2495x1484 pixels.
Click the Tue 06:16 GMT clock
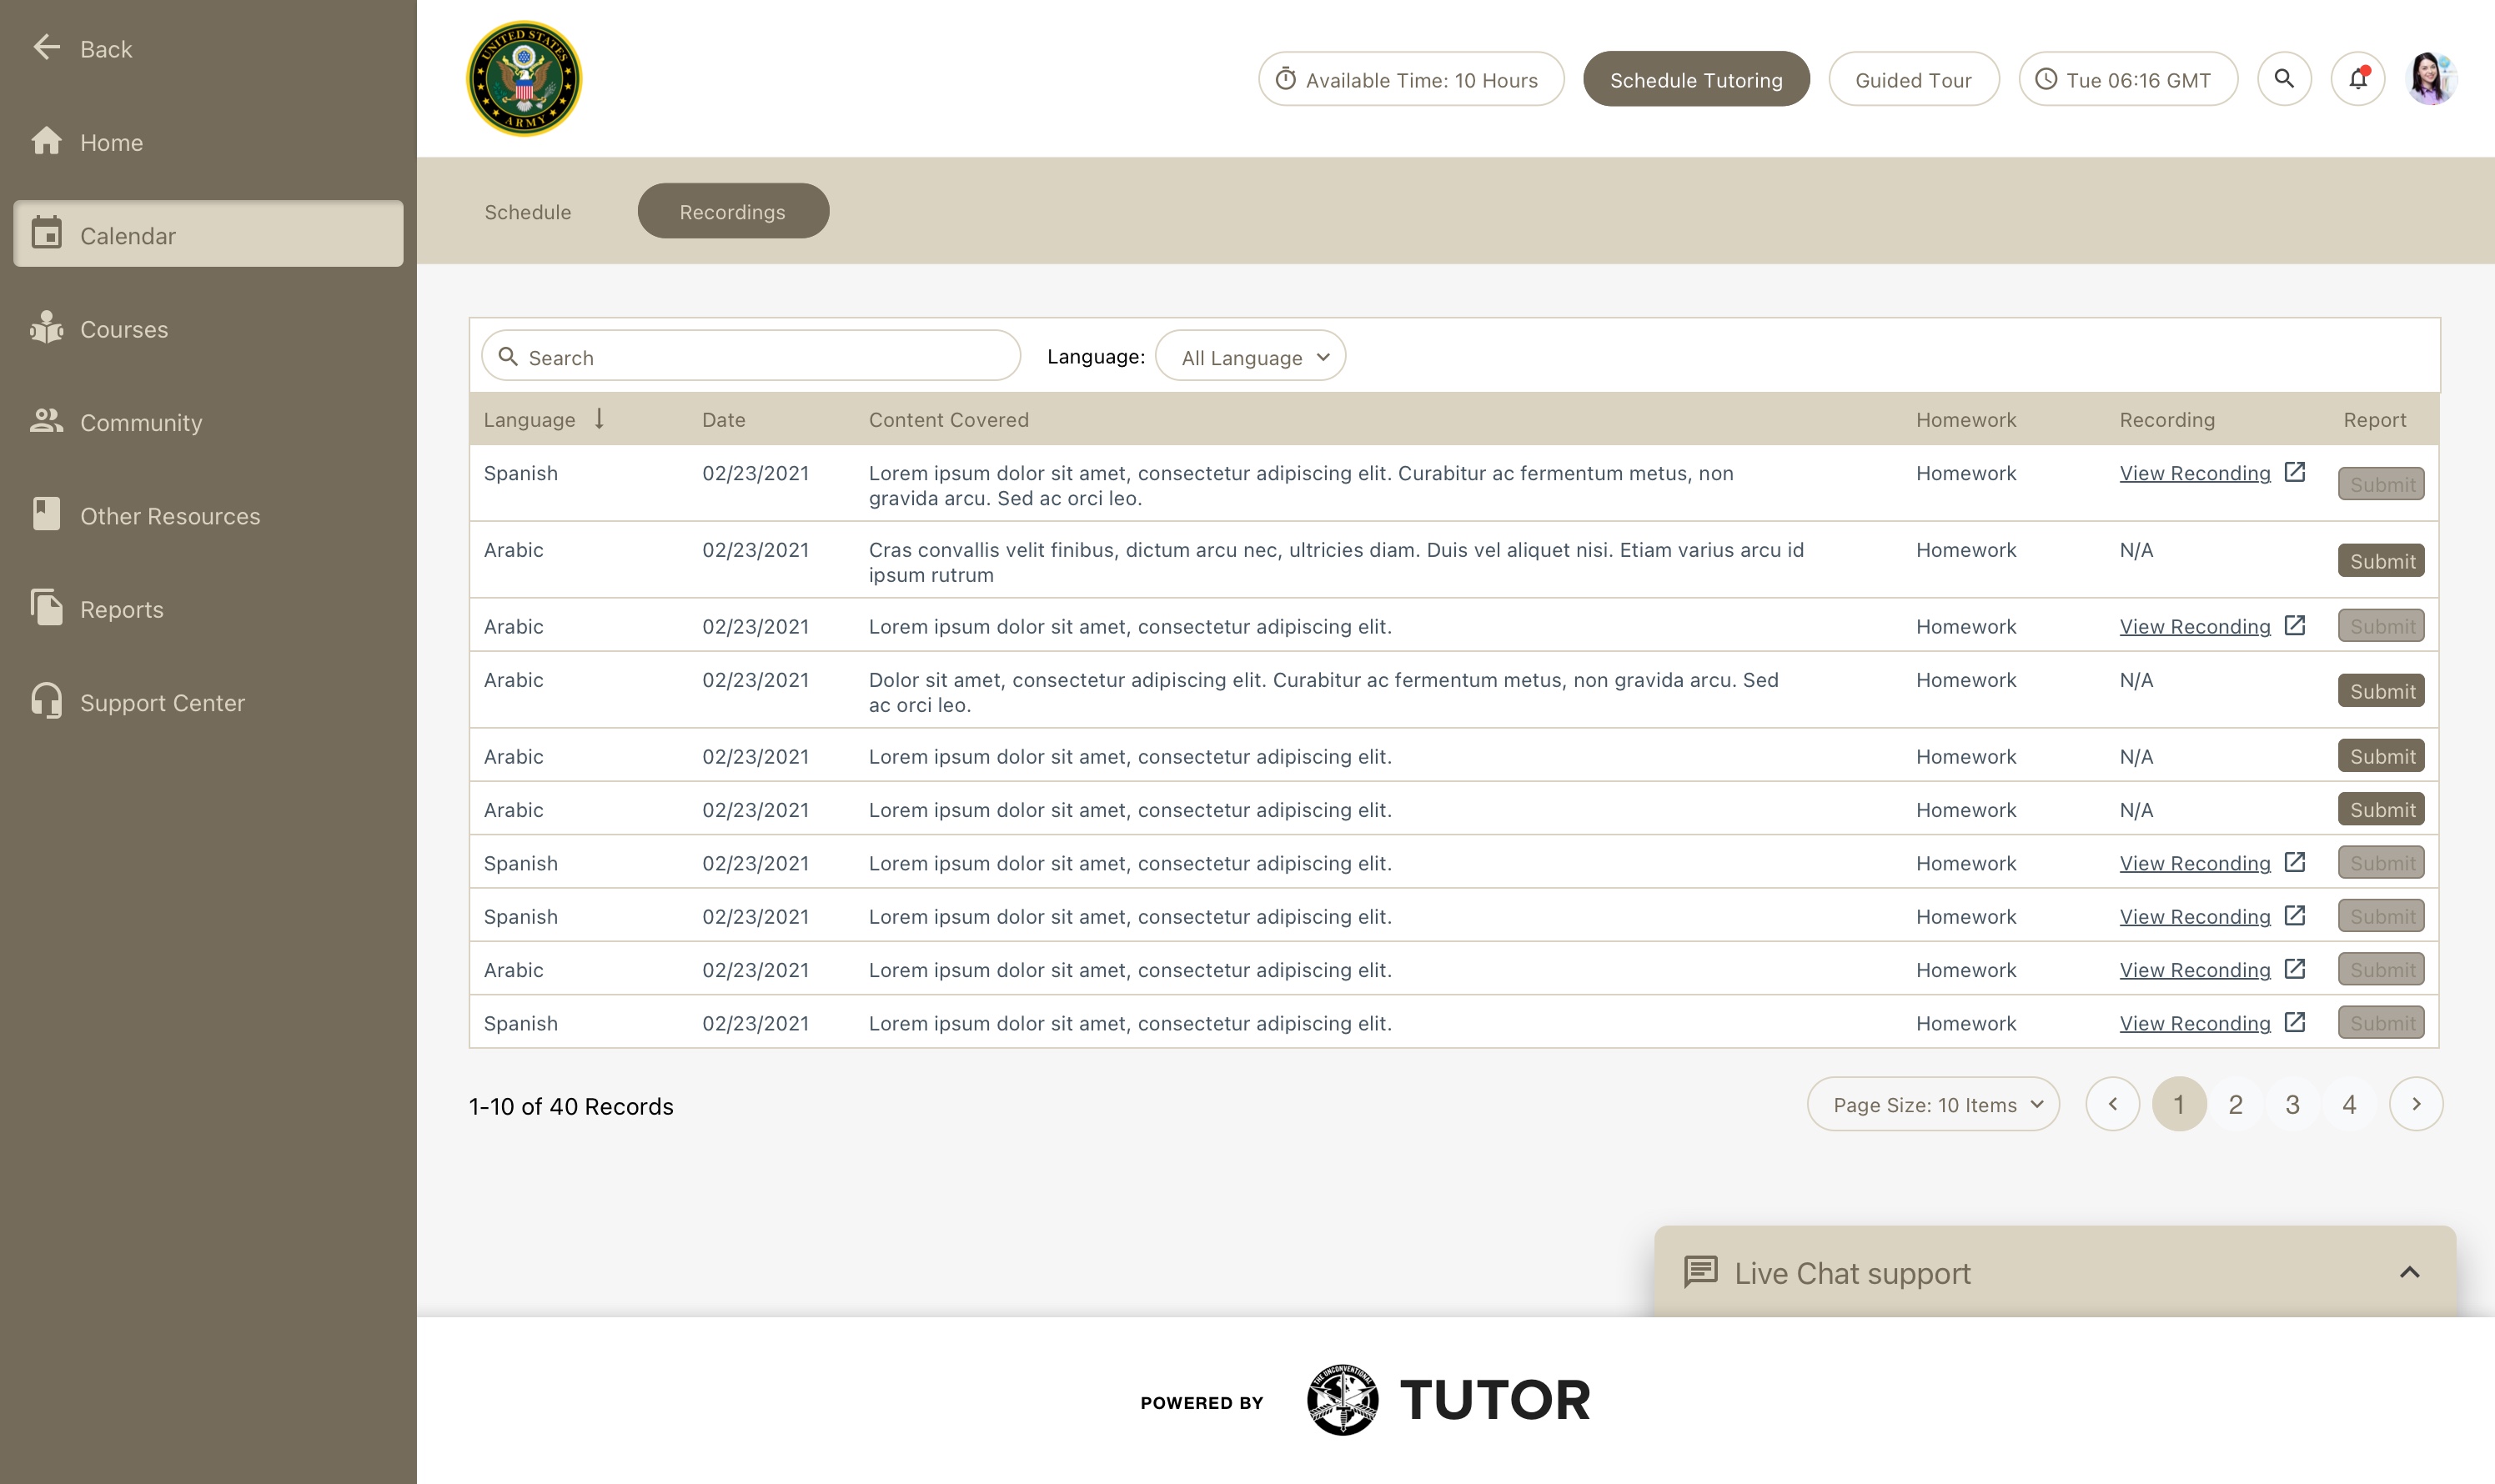[2128, 79]
